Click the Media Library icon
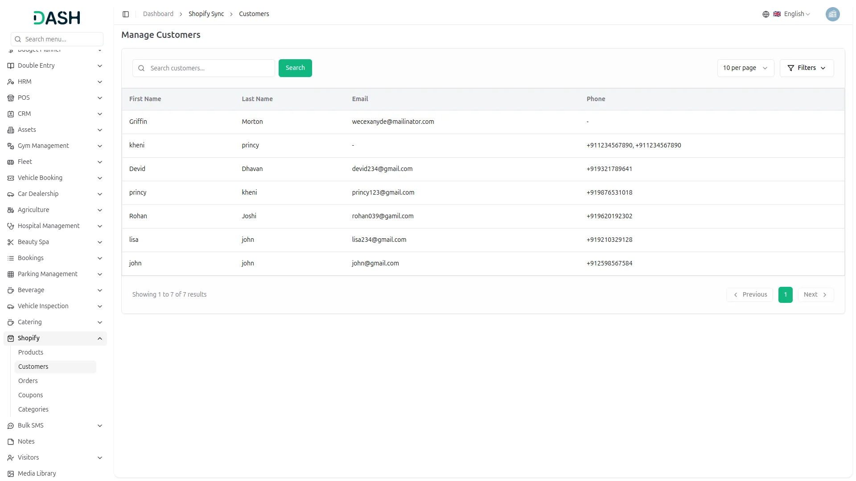Viewport: 856px width, 481px height. [x=11, y=474]
